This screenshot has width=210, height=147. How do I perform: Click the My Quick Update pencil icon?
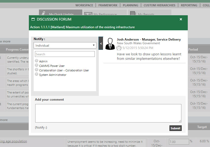coord(43,13)
